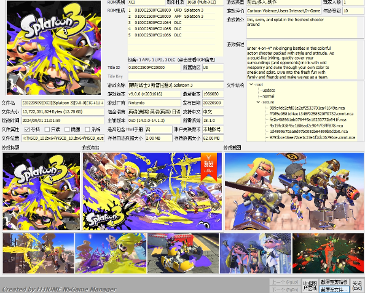The width and height of the screenshot is (365, 293).
Task: Click the empty Title Key field
Action: point(176,76)
